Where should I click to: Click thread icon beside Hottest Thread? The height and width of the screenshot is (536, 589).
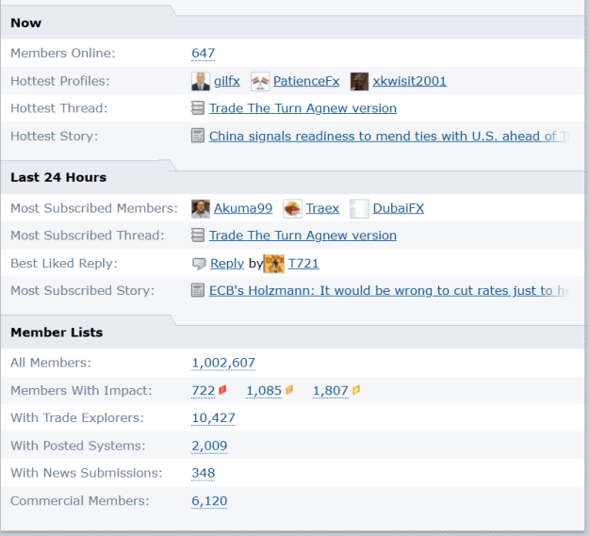(x=198, y=108)
